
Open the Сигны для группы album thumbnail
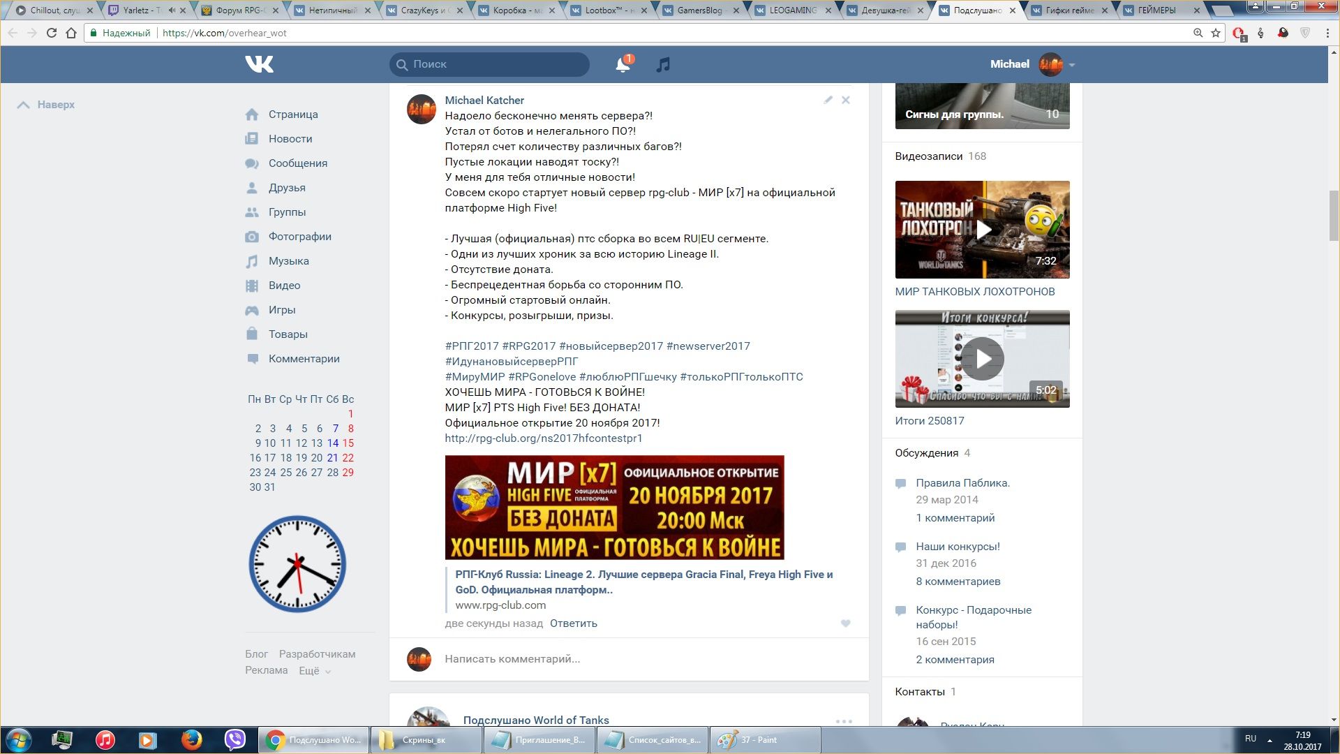[983, 106]
